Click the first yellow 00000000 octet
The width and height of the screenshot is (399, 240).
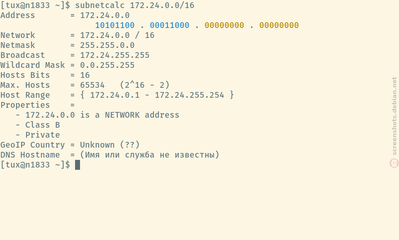(224, 25)
